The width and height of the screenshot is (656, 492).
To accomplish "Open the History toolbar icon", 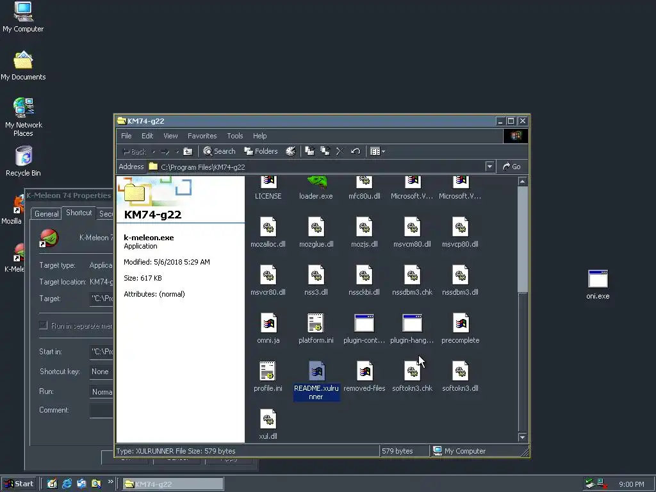I will click(x=290, y=151).
